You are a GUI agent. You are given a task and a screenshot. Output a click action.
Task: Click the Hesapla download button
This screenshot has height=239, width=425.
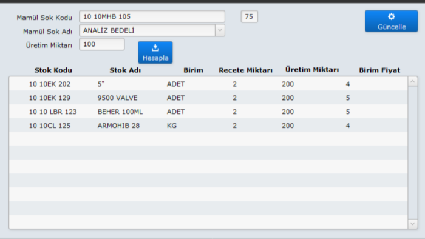[x=155, y=53]
